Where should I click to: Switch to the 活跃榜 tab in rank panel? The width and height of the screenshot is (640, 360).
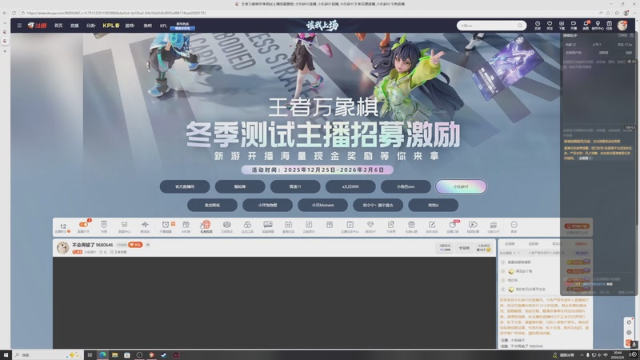(534, 244)
